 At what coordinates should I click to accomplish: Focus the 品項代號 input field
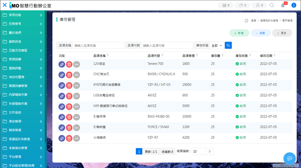point(167,46)
